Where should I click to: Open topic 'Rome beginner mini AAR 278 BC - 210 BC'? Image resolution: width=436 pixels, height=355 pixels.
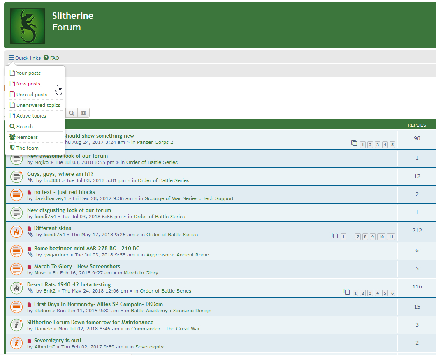click(87, 248)
